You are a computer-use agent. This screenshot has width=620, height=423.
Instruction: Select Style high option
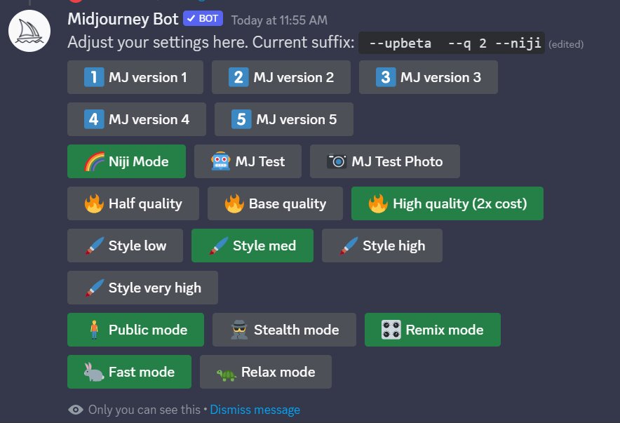(382, 246)
